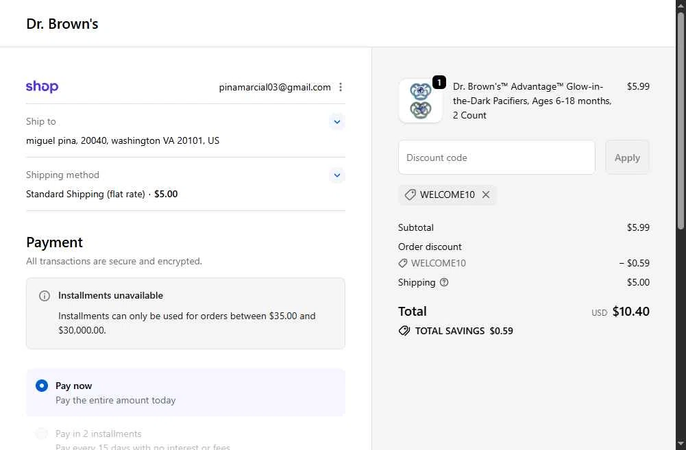The height and width of the screenshot is (450, 686).
Task: Click the WELCOME10 chip tag icon
Action: coord(410,195)
